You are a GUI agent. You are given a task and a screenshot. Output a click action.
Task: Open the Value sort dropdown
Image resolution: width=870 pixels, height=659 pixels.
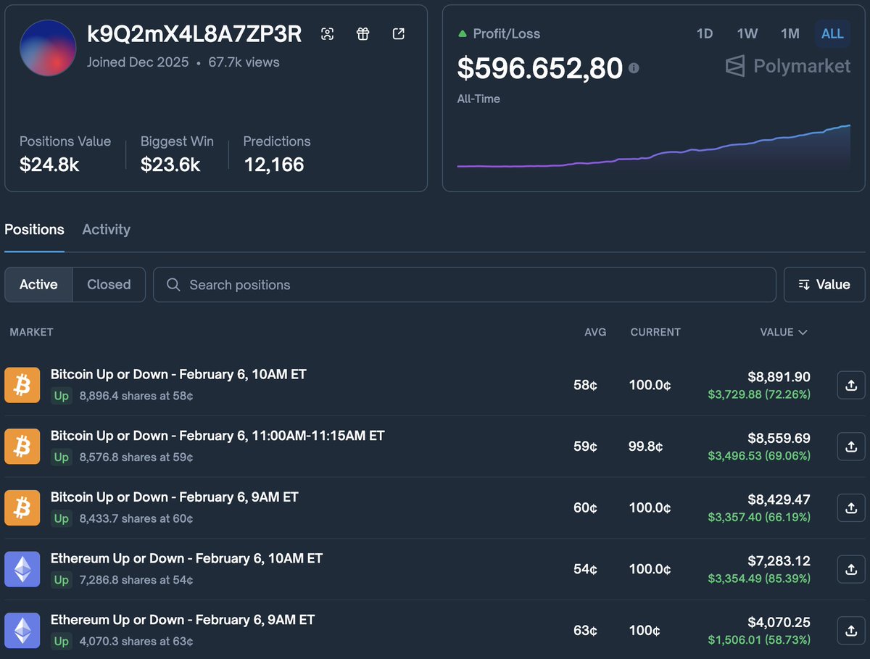click(x=824, y=285)
